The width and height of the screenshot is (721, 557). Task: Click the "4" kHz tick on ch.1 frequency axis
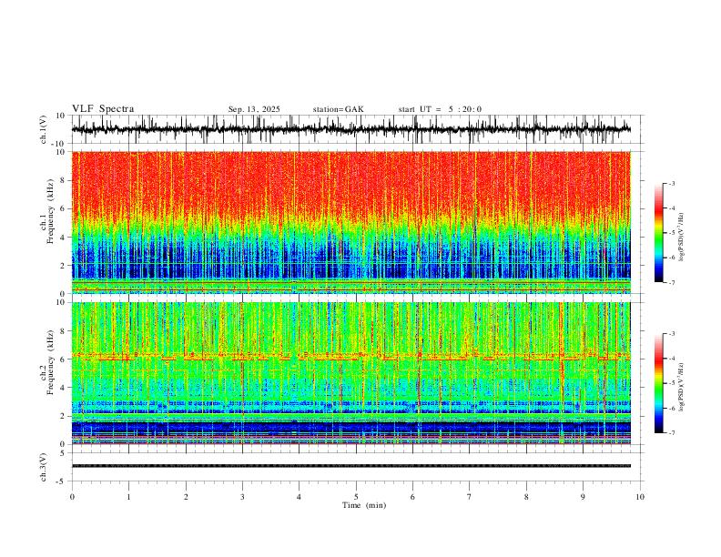tap(63, 238)
